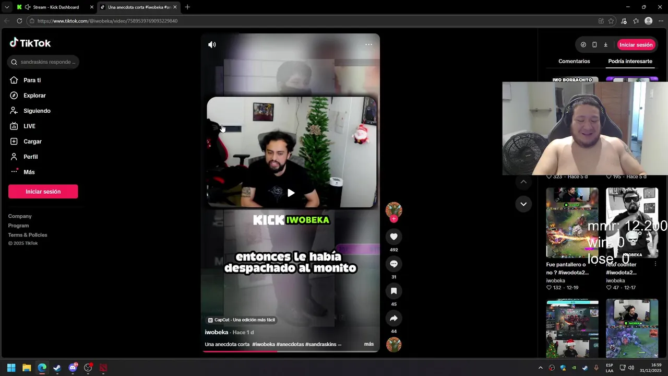Viewport: 668px width, 376px height.
Task: Close the TikTok browser tab
Action: click(x=175, y=7)
